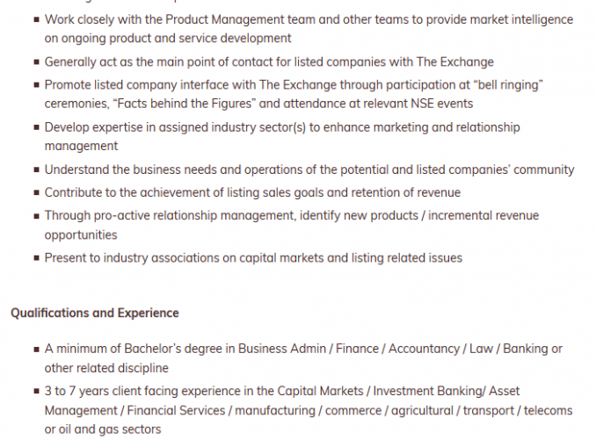Click bullet marker before 'A minimum of'
The image size is (596, 447).
(x=37, y=349)
